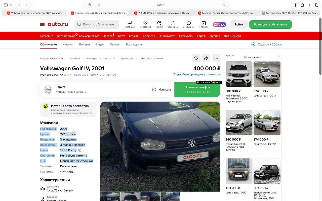
Task: Open Сравнения comparison list
Action: 173,24
